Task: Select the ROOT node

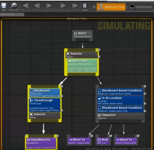Action: pos(82,36)
